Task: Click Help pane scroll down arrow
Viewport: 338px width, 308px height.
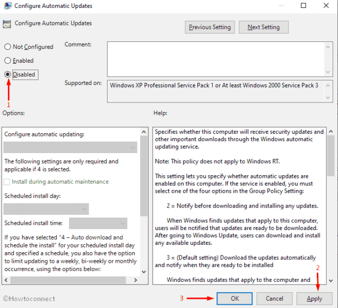Action: (x=331, y=280)
